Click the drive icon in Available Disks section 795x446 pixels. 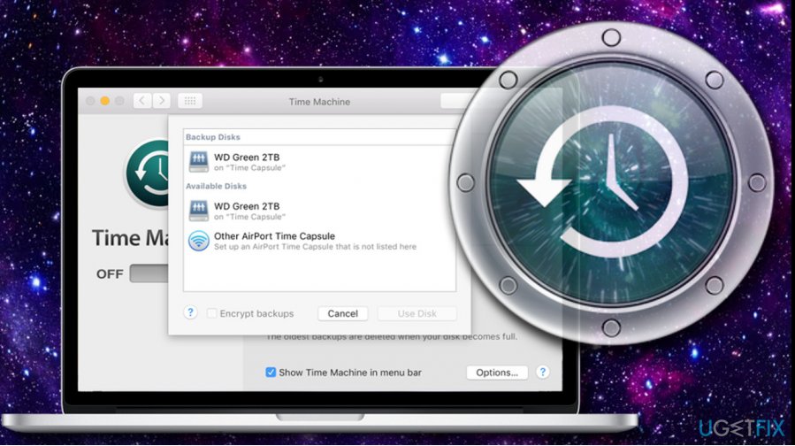tap(198, 211)
